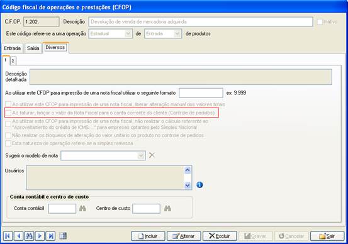This screenshot has height=244, width=348.
Task: Check 'Não realizar os bloqueios' option
Action: coord(8,135)
